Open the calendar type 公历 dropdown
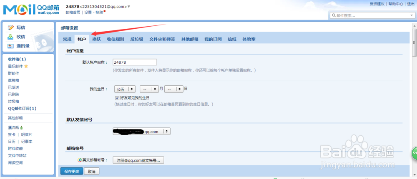The width and height of the screenshot is (417, 179). tap(125, 89)
